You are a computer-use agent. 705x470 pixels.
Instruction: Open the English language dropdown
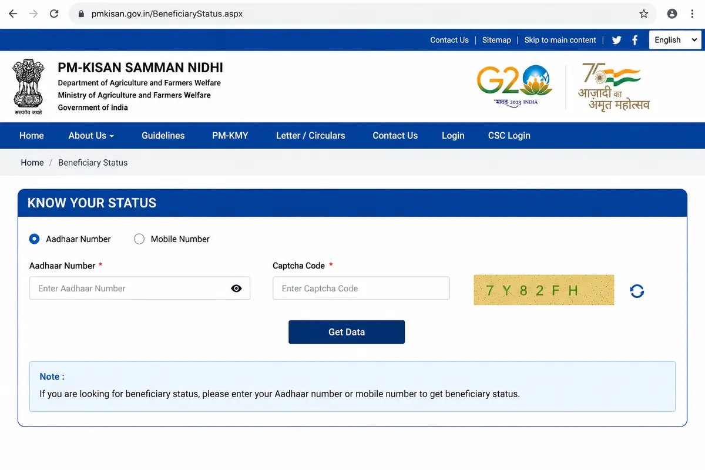pyautogui.click(x=676, y=40)
